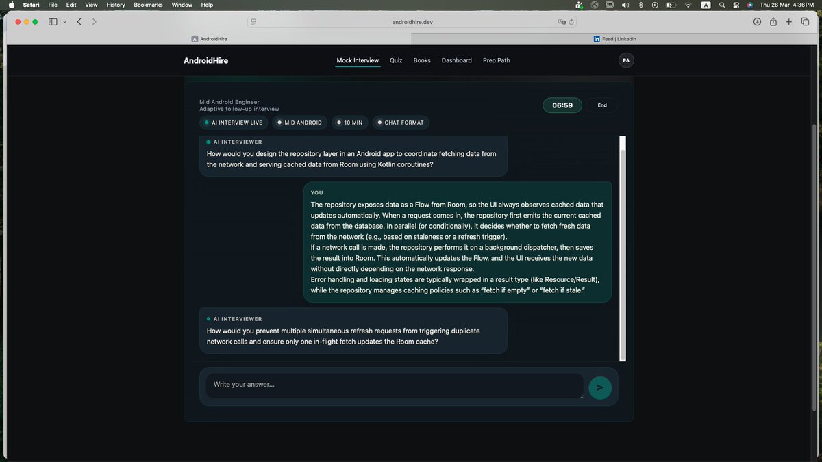This screenshot has height=462, width=822.
Task: Click the androidhire.dev address bar
Action: point(412,22)
